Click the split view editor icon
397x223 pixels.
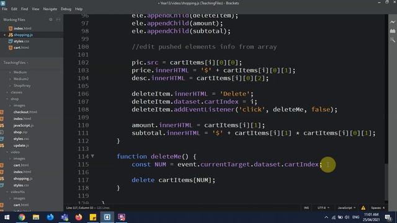pyautogui.click(x=58, y=19)
